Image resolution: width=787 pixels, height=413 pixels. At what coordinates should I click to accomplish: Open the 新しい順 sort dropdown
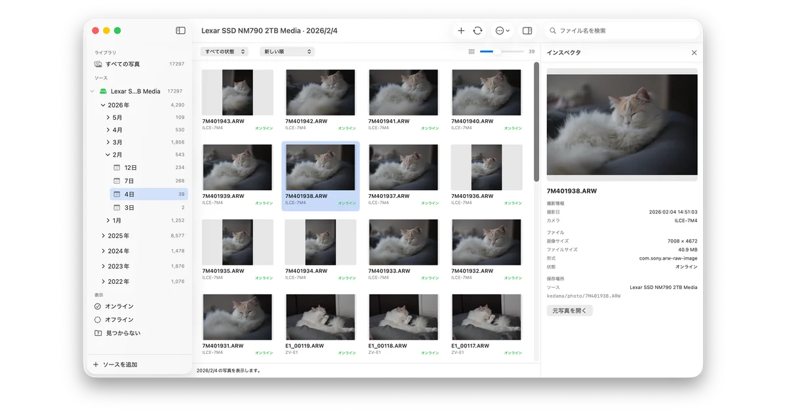(287, 51)
